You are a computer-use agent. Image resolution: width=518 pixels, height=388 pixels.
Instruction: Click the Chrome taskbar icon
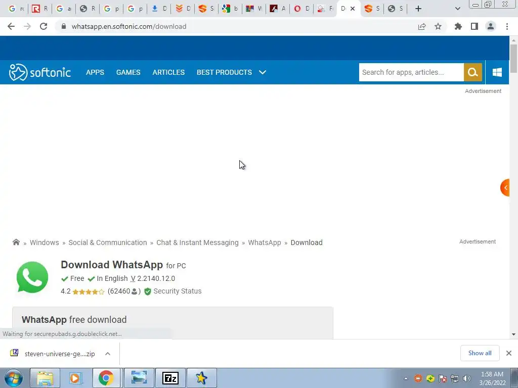[x=106, y=378]
